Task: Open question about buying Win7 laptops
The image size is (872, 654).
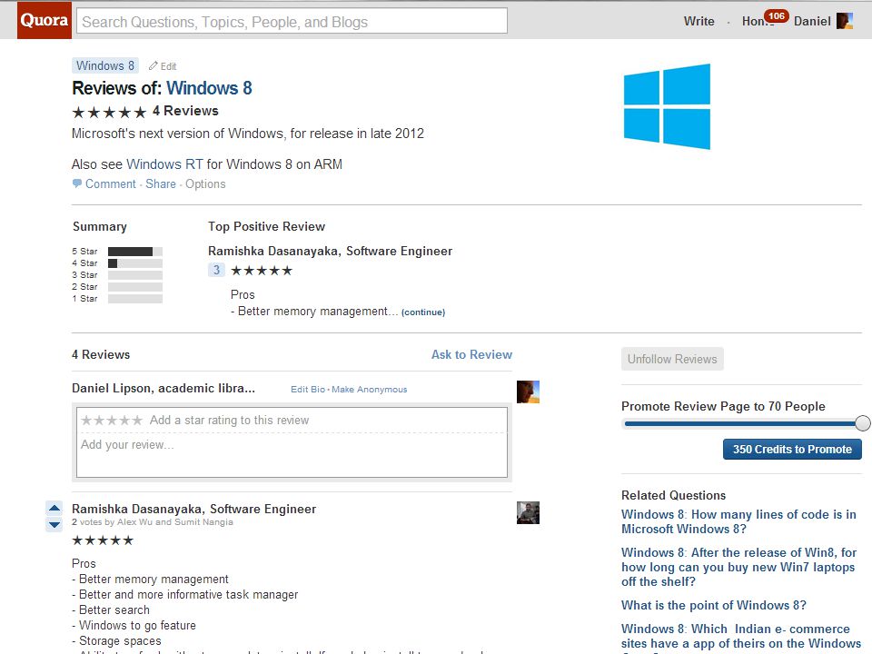Action: [738, 567]
